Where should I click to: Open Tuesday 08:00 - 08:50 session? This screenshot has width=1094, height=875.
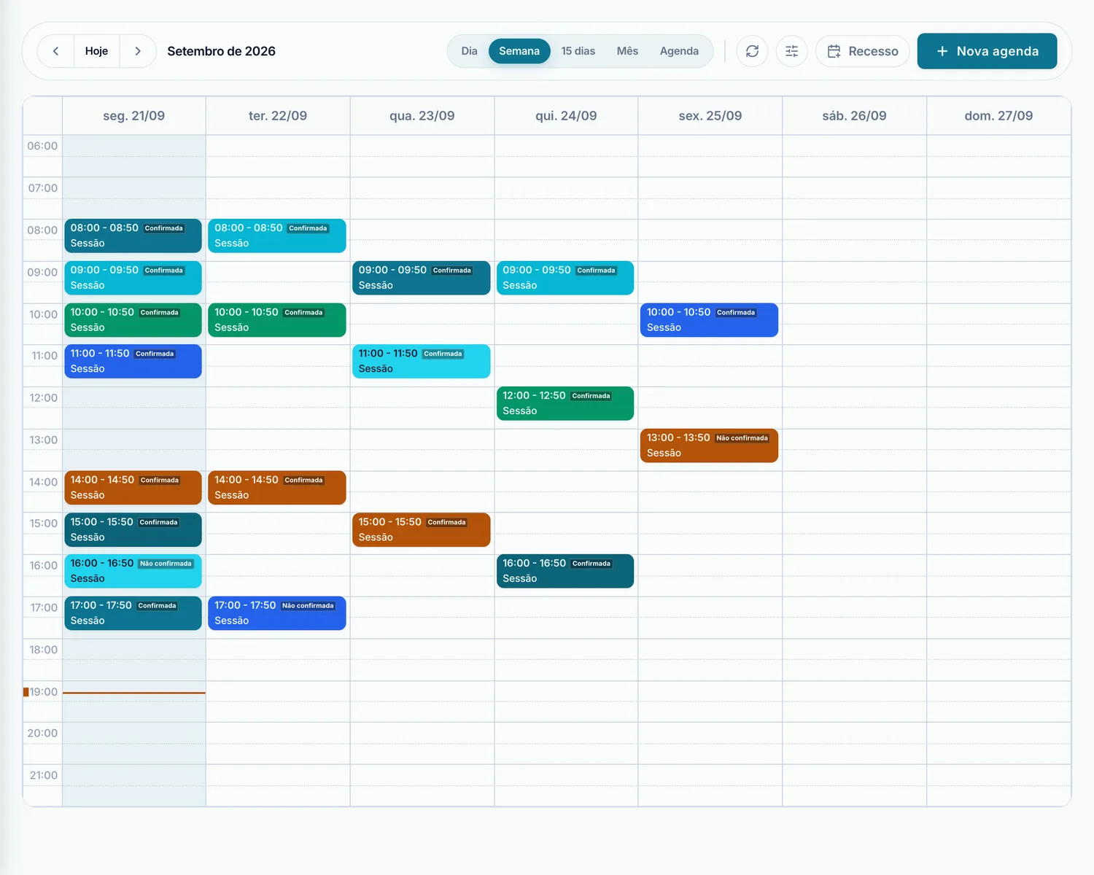(x=277, y=236)
